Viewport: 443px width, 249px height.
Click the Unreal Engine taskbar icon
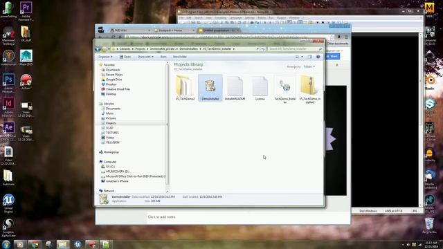(78, 244)
